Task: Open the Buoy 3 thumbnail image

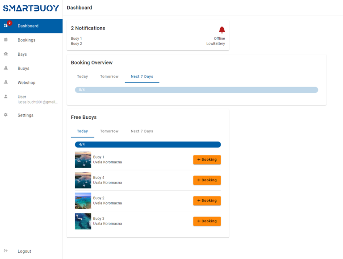Action: point(83,221)
